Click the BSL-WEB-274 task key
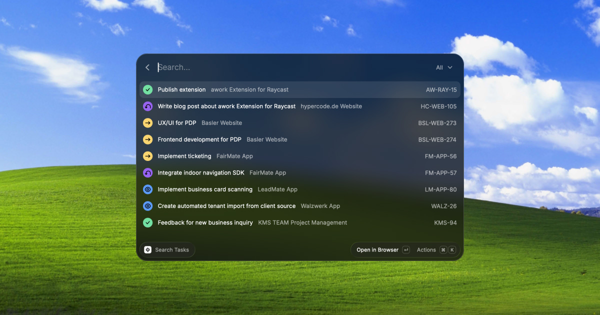Viewport: 600px width, 315px height. pos(437,139)
